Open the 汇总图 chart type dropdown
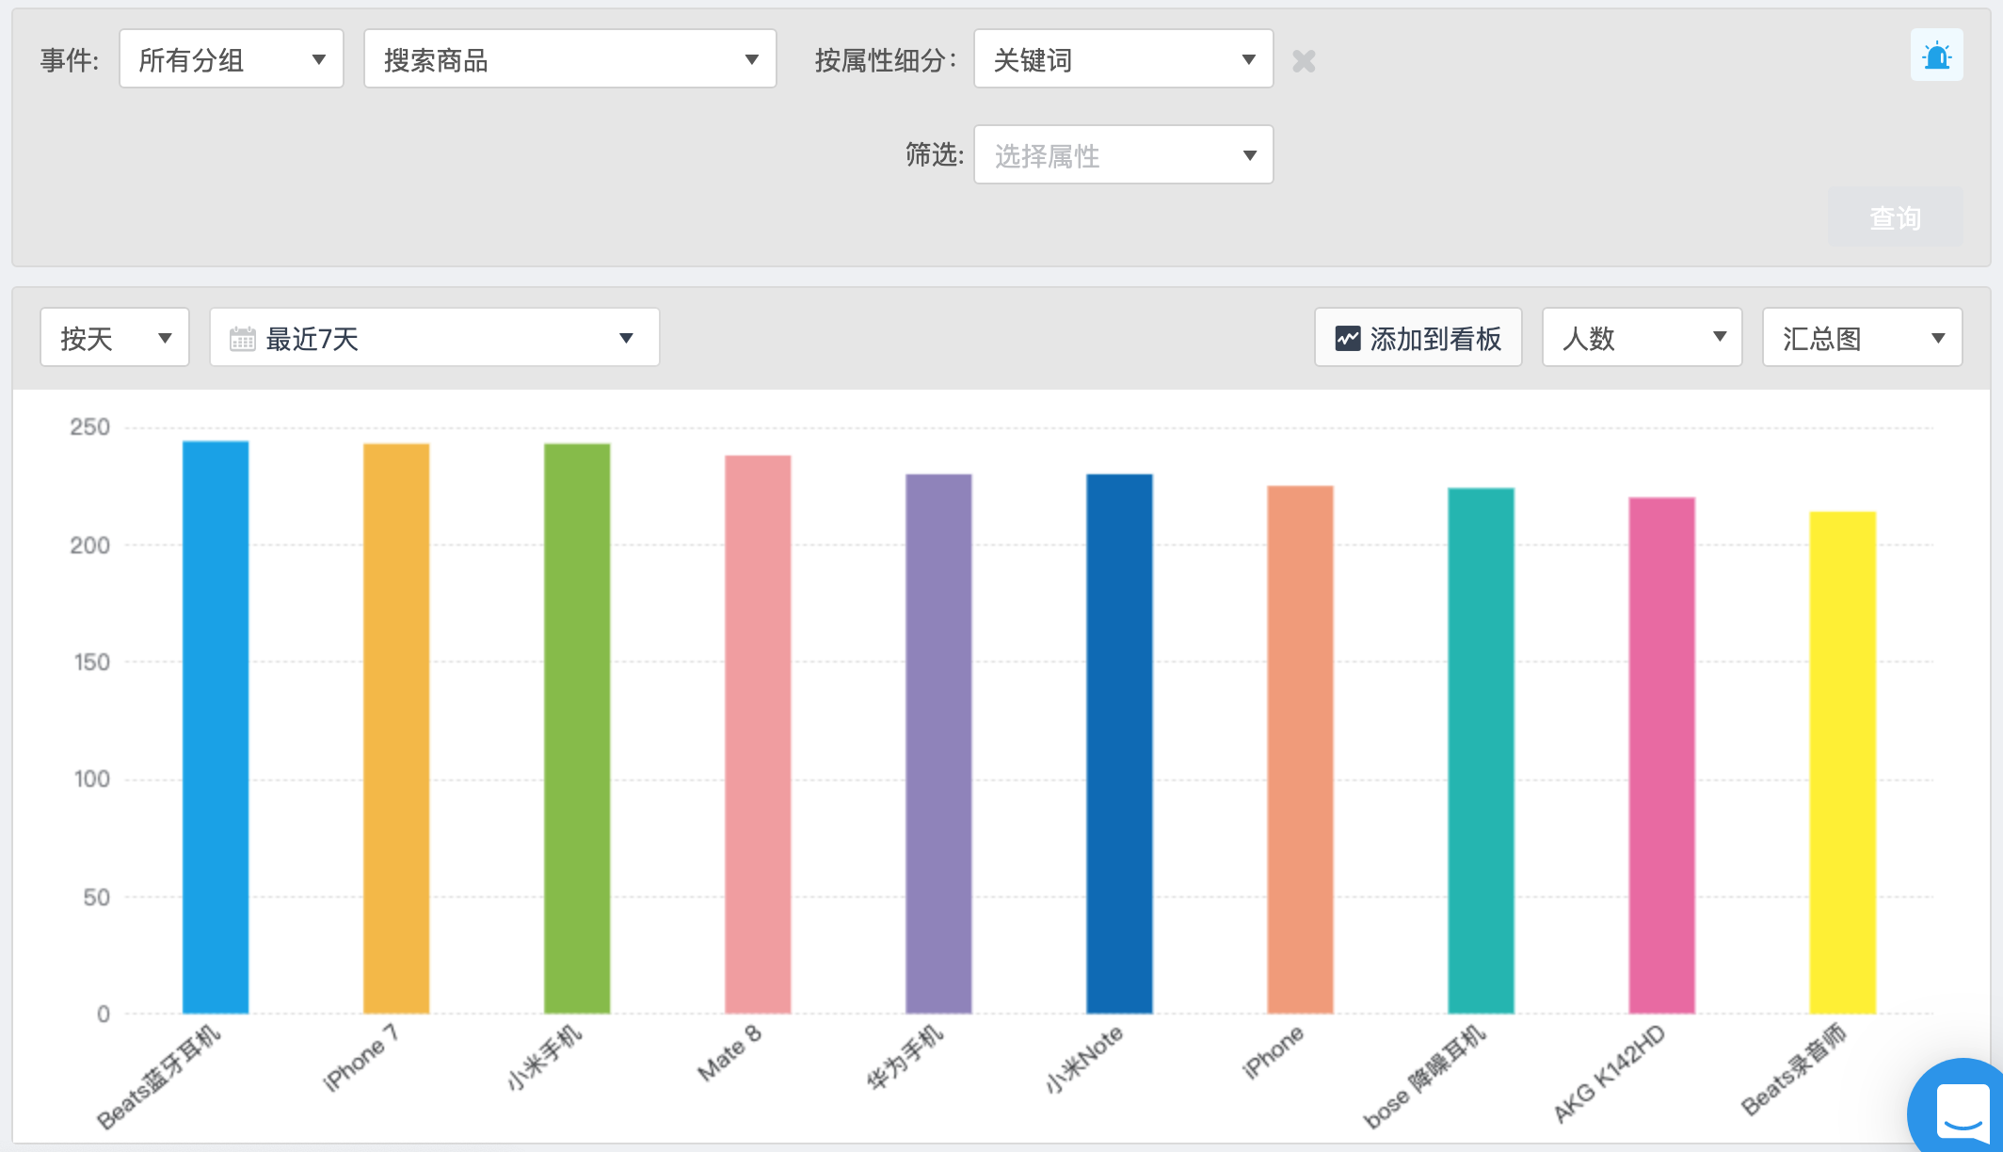2003x1152 pixels. tap(1862, 337)
